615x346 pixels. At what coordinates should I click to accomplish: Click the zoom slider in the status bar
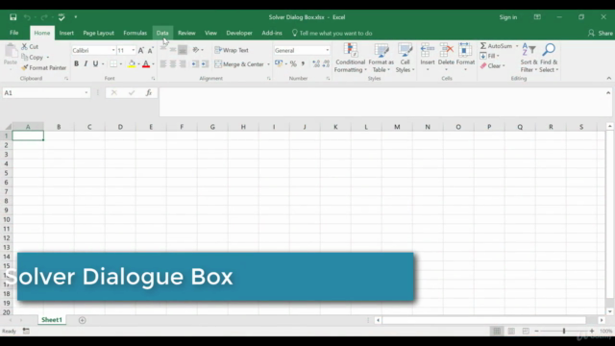(x=564, y=331)
